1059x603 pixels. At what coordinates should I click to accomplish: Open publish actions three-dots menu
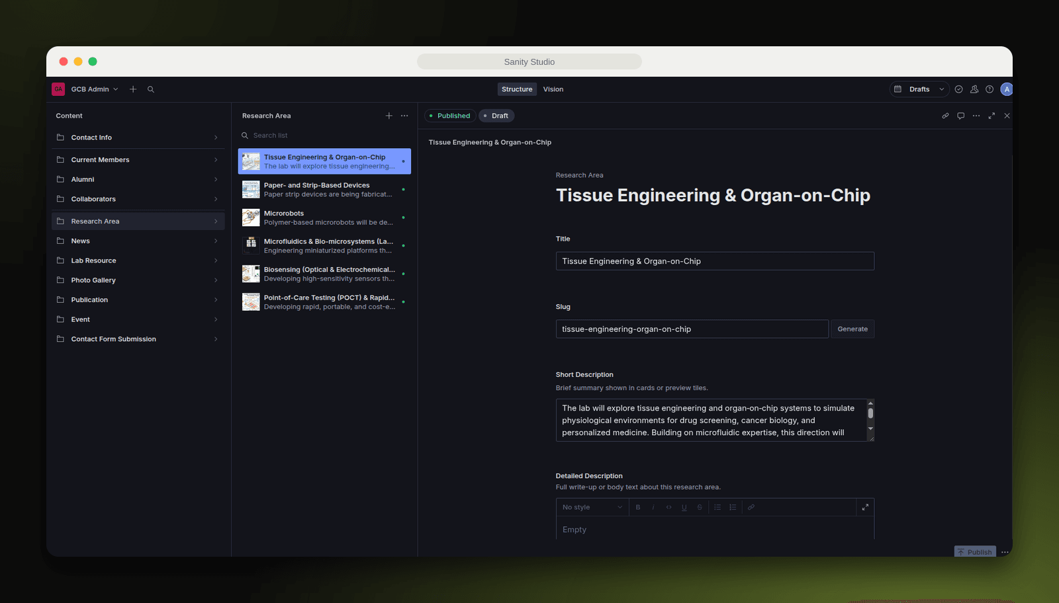(1005, 552)
